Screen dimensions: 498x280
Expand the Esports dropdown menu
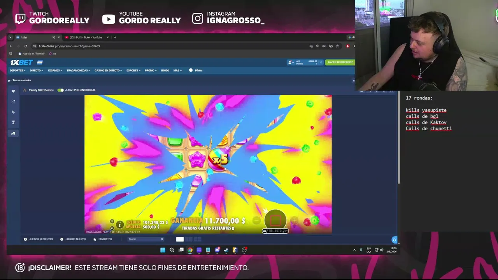(133, 70)
